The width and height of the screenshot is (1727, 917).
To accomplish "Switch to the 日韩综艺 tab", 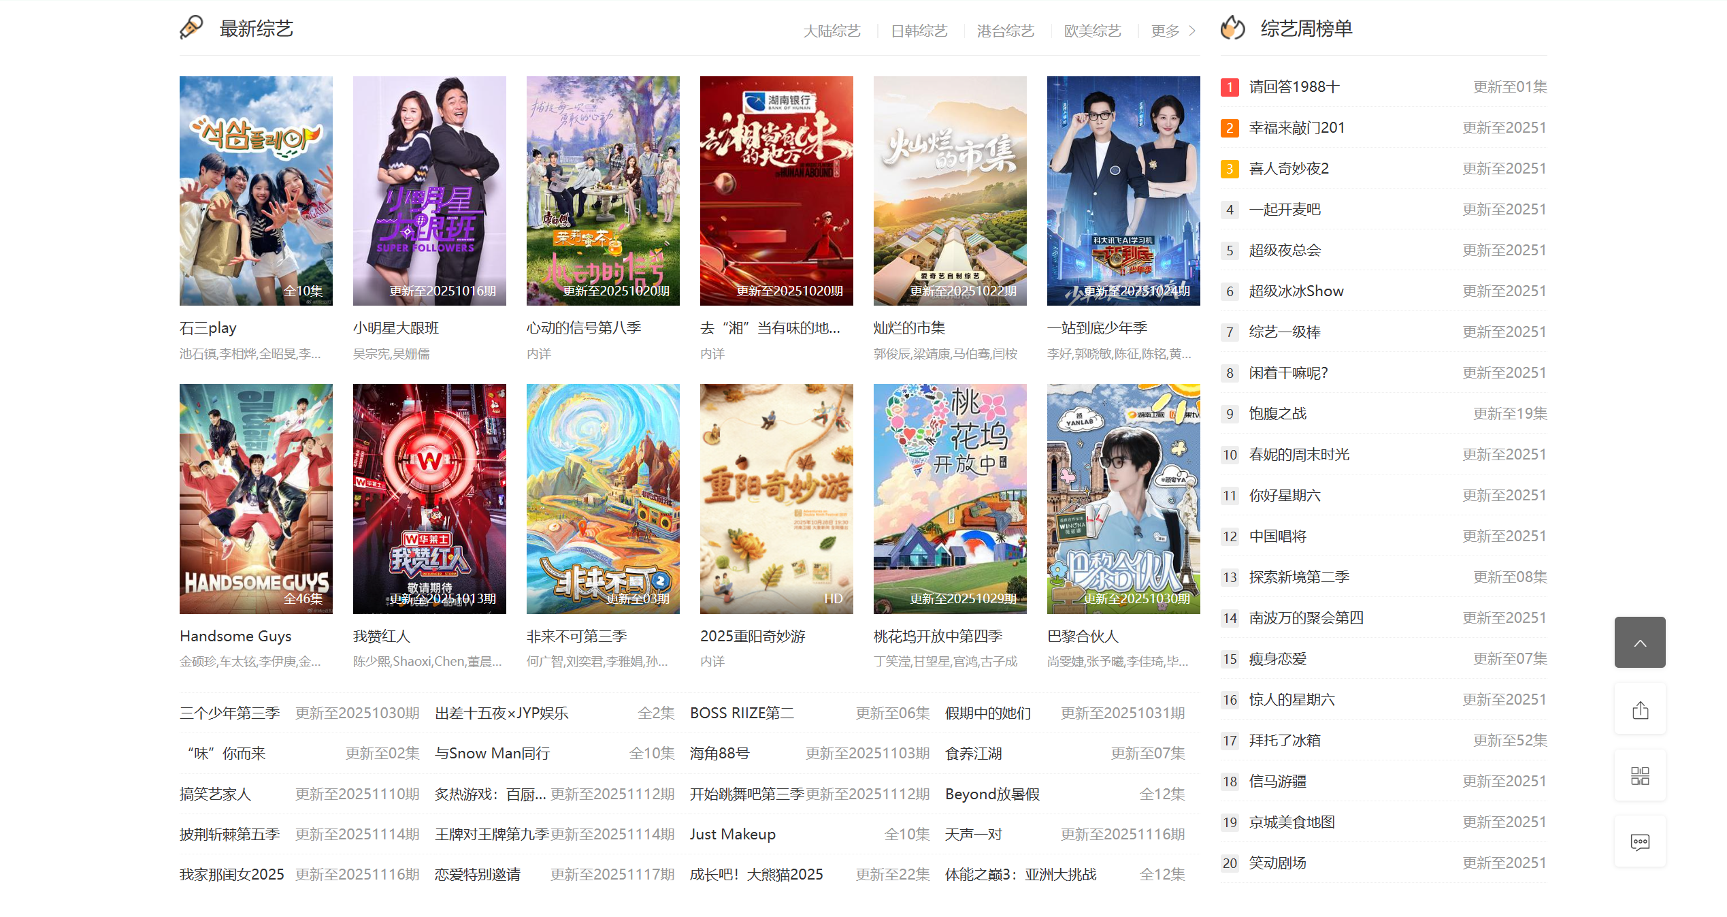I will tap(919, 31).
